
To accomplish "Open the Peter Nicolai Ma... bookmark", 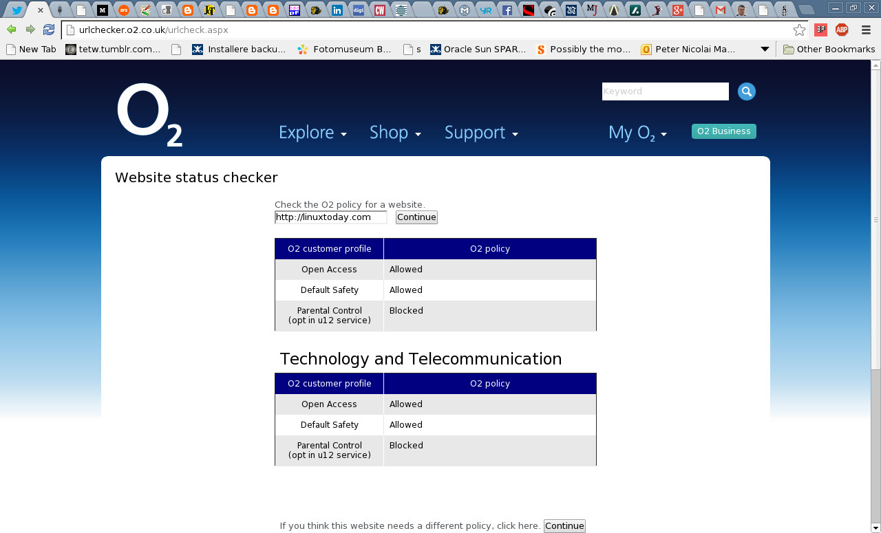I will tap(688, 50).
